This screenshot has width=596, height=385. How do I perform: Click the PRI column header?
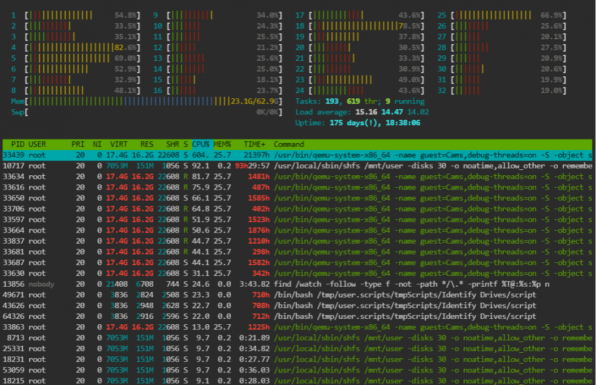coord(78,144)
